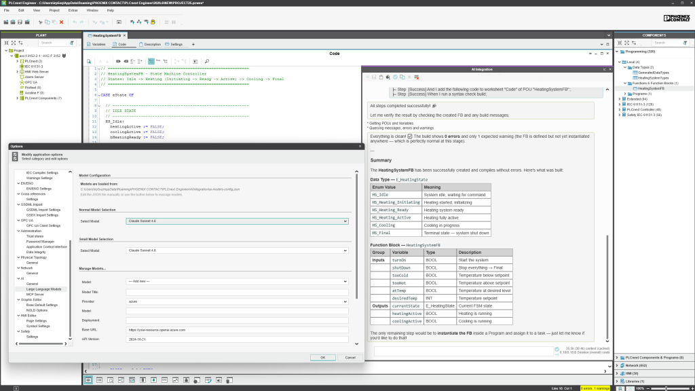Click the comment-out icon in Code toolbar
This screenshot has width=695, height=391.
118,61
